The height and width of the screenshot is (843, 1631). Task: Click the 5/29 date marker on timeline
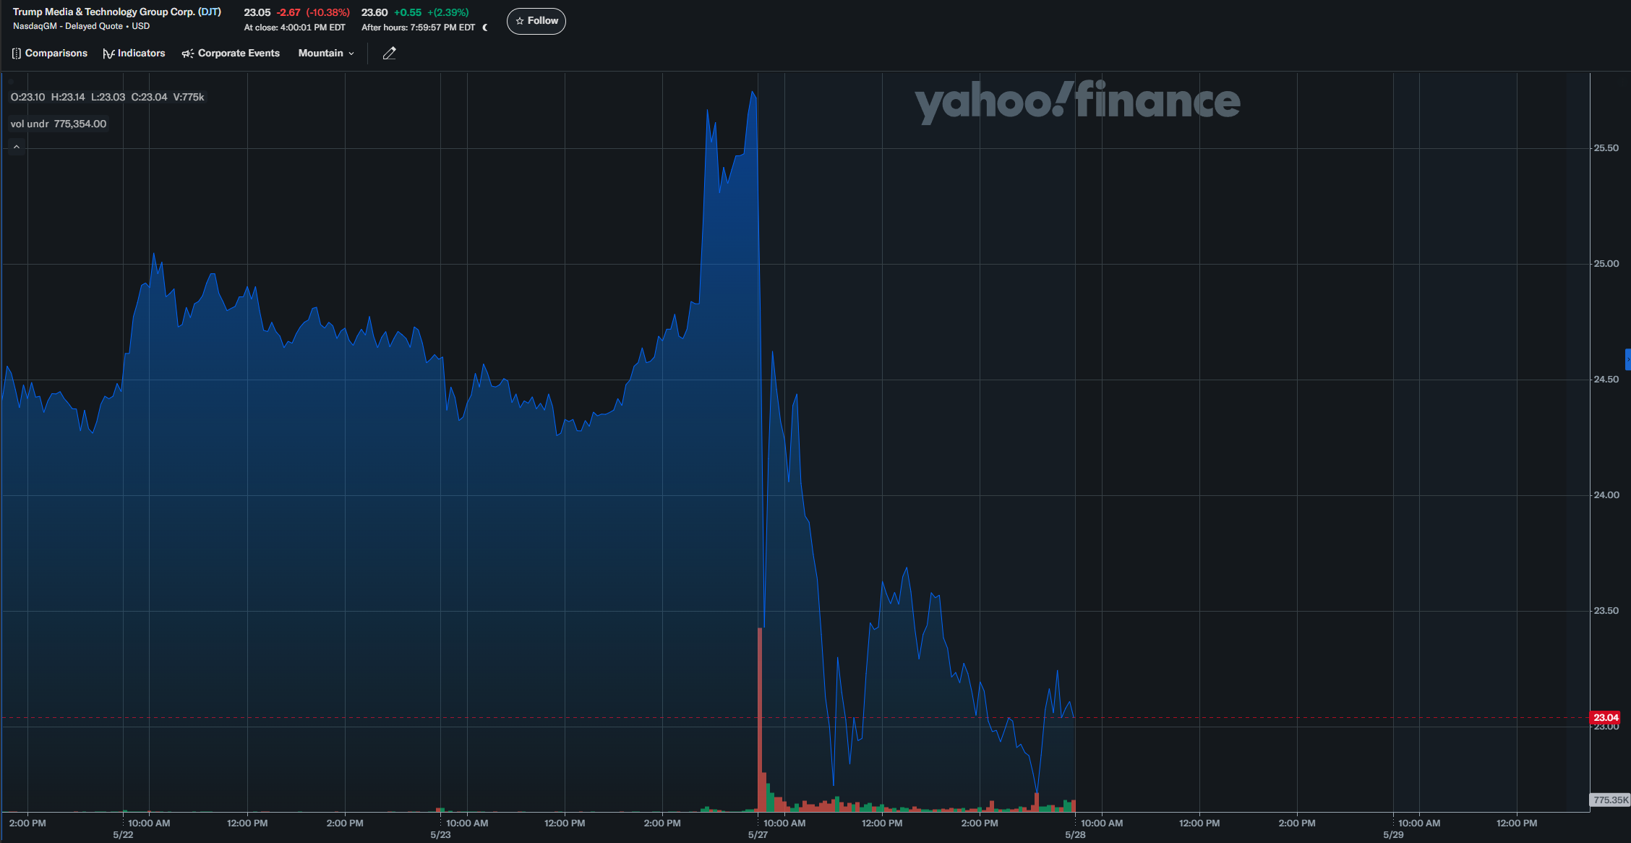[x=1393, y=835]
